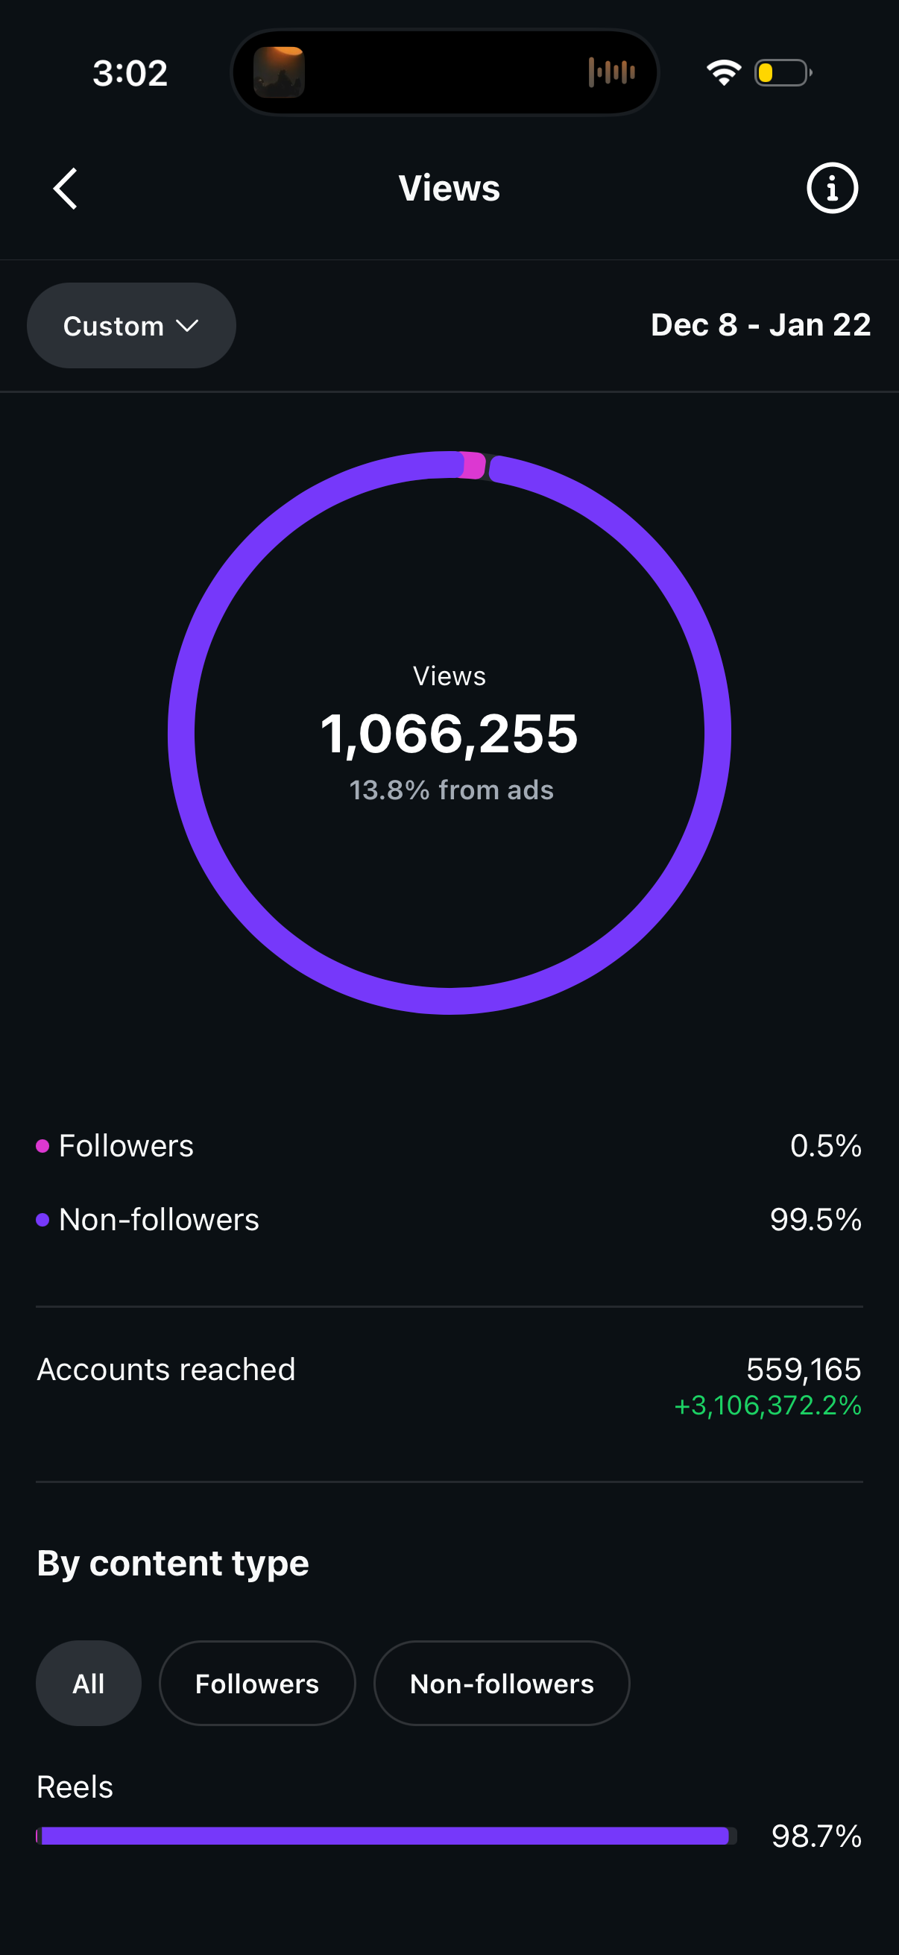899x1955 pixels.
Task: Tap the Reels 98.7% progress bar
Action: [x=386, y=1836]
